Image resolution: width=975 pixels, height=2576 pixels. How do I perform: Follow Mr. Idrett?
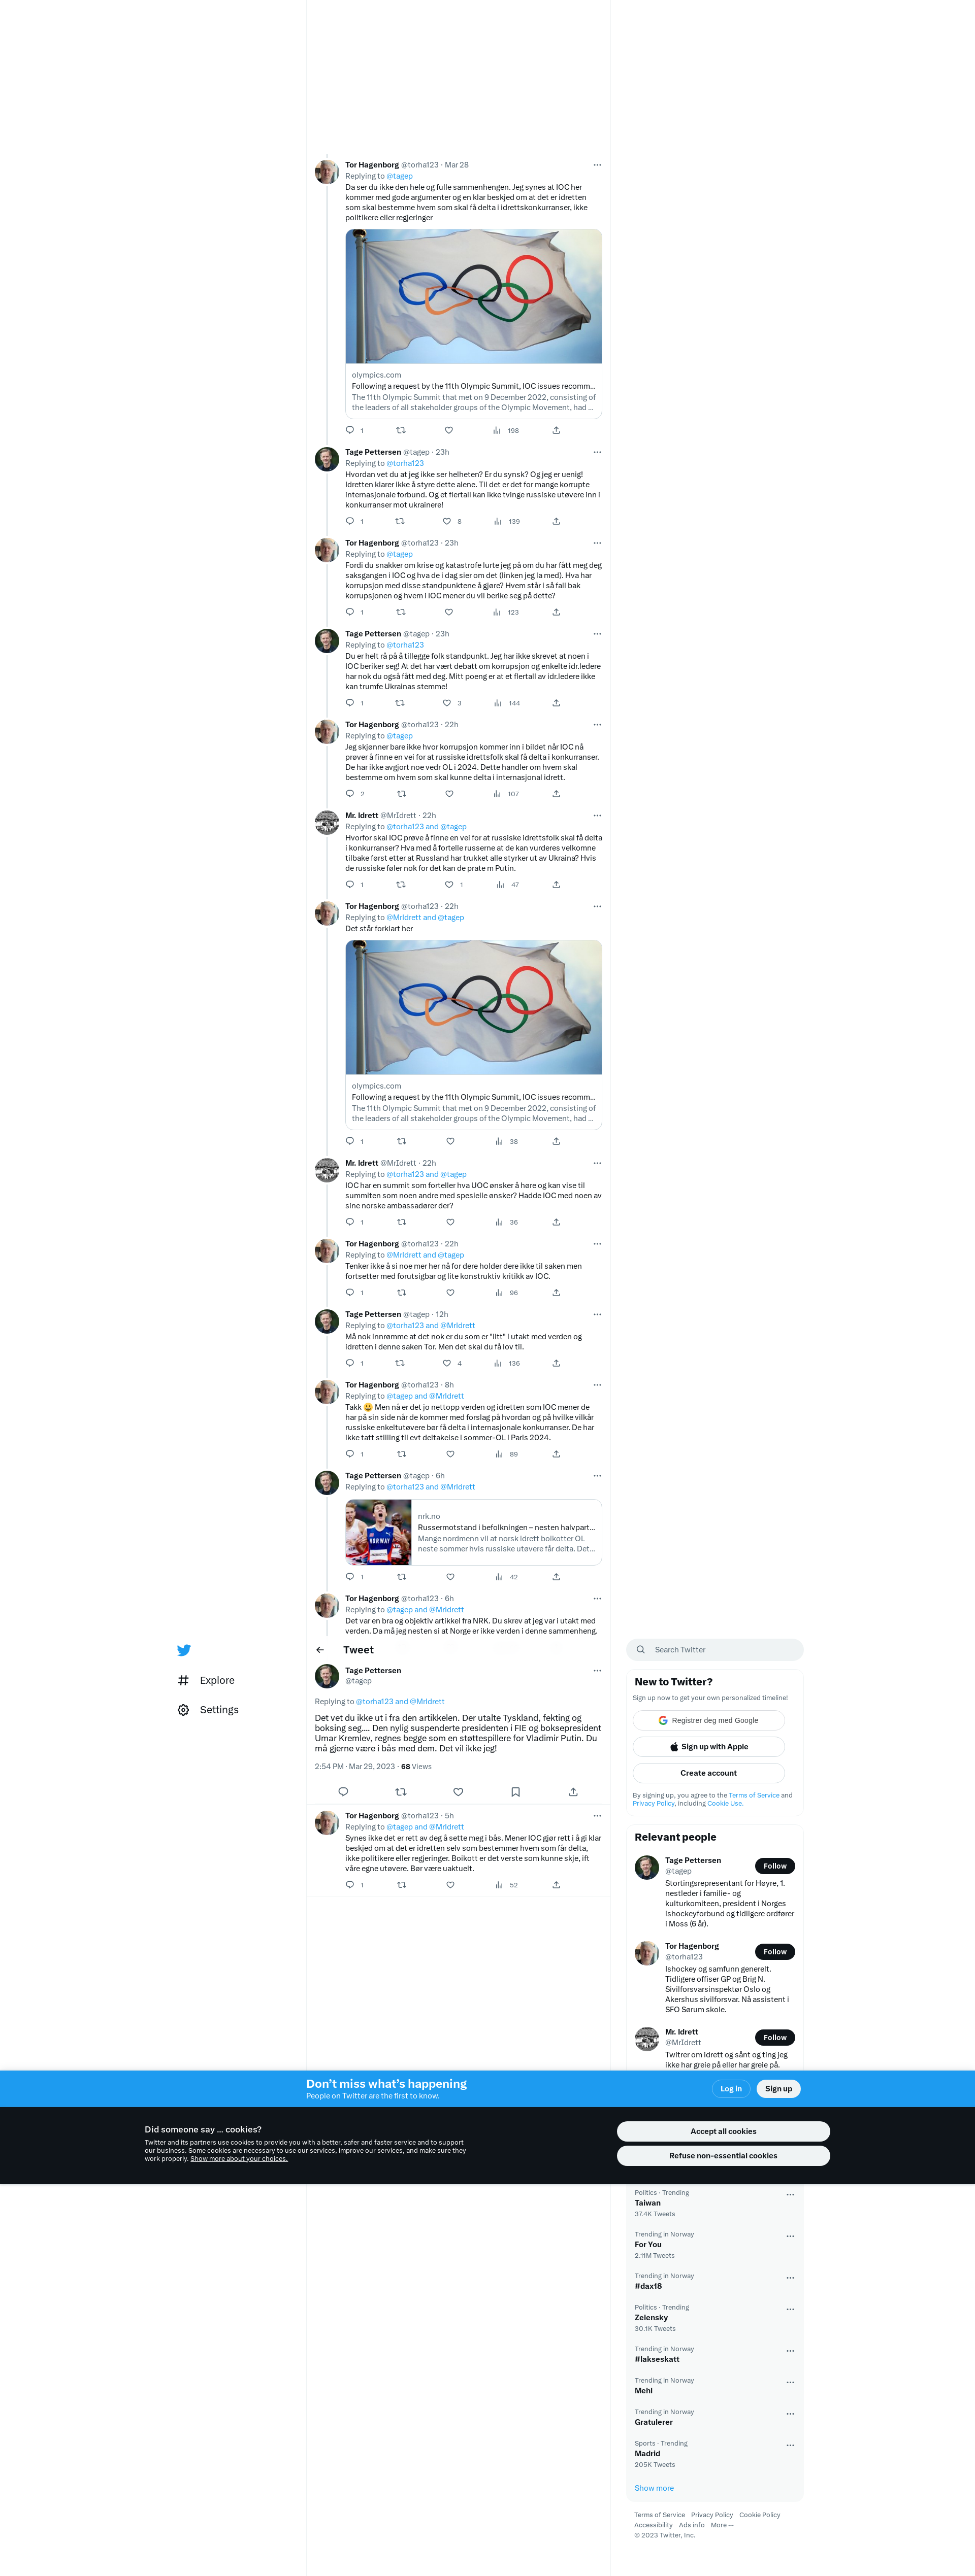[775, 2037]
